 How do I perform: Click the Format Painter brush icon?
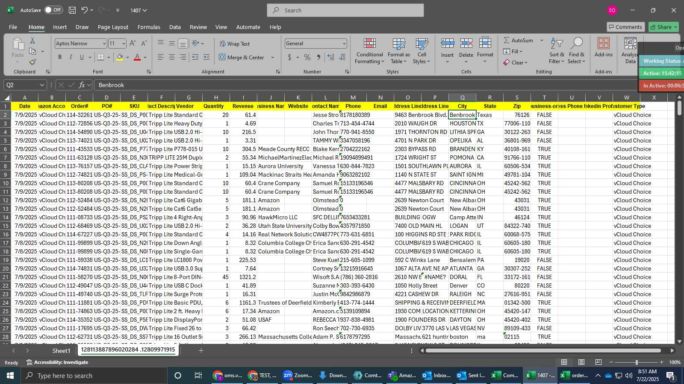click(x=32, y=62)
